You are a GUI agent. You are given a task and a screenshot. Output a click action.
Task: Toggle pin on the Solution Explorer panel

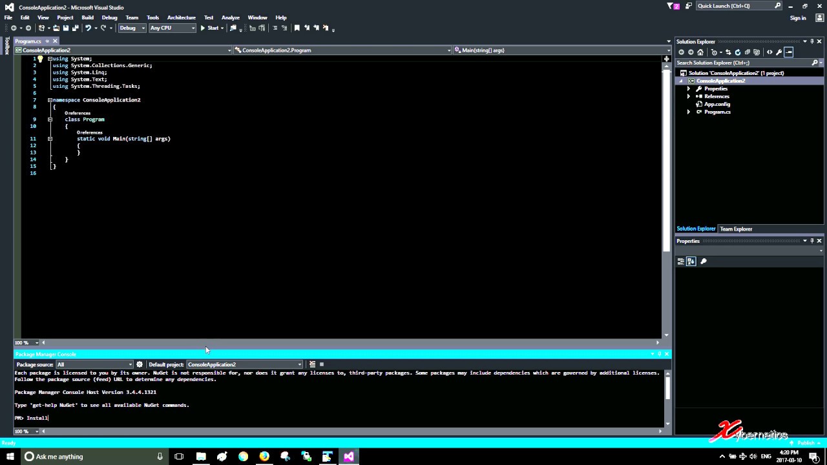click(x=812, y=41)
